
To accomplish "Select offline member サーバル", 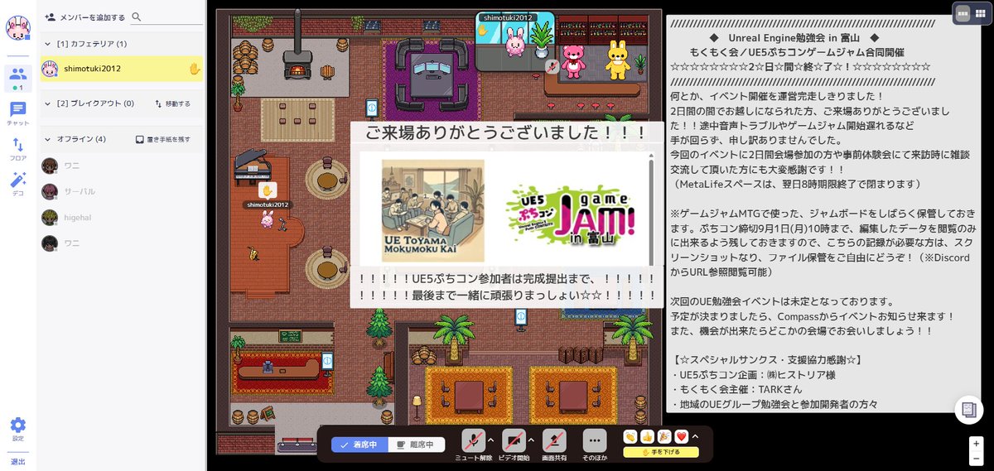I will point(121,191).
